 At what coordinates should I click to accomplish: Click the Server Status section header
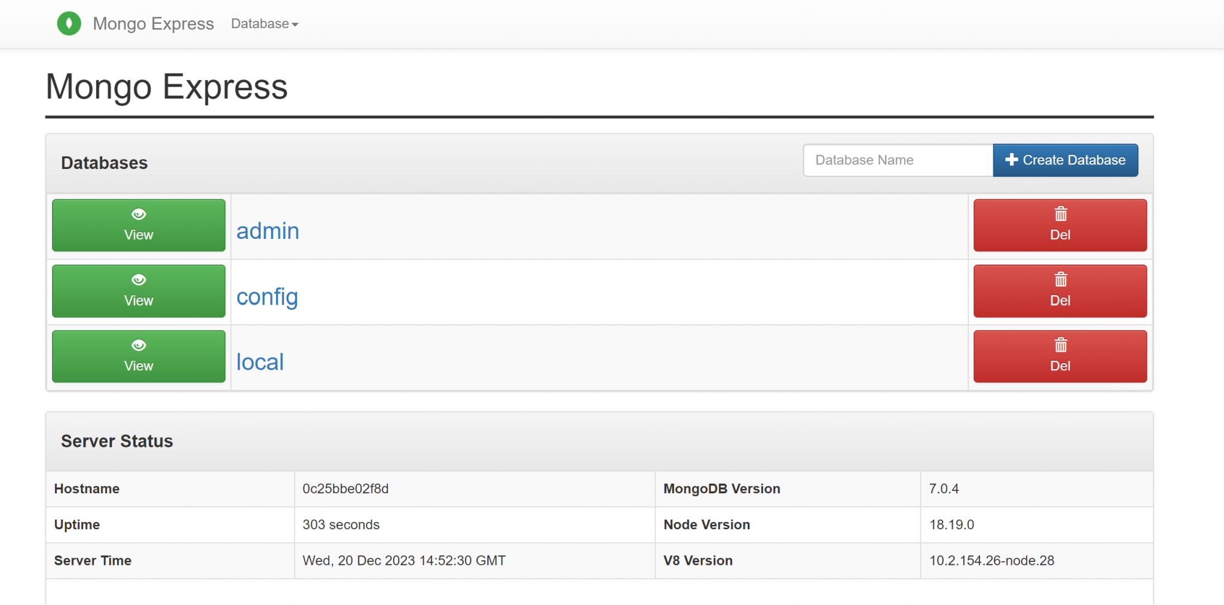click(117, 441)
